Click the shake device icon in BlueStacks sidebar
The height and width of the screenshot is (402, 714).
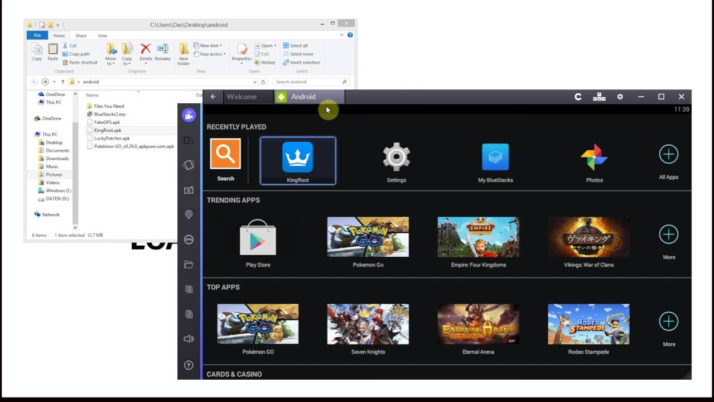click(x=189, y=165)
